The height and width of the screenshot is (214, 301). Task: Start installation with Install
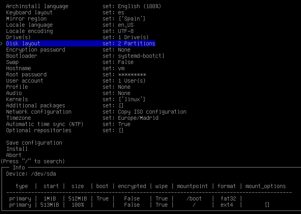[x=17, y=149]
